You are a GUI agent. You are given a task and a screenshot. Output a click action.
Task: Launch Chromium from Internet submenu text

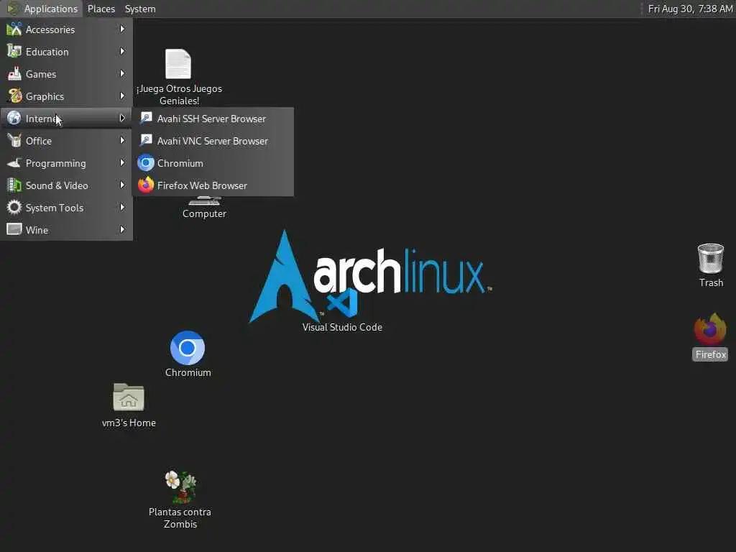(x=180, y=163)
